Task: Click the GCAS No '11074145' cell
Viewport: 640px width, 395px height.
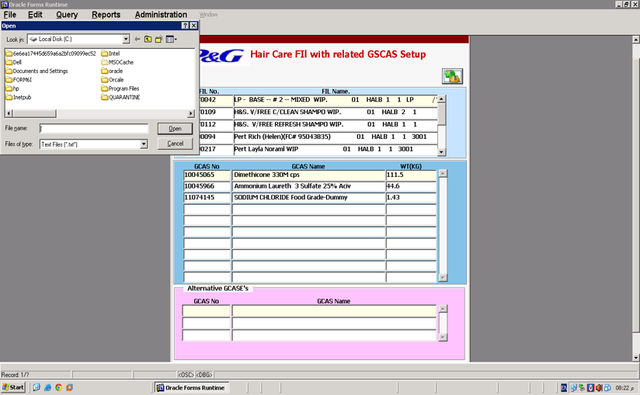Action: click(x=207, y=198)
